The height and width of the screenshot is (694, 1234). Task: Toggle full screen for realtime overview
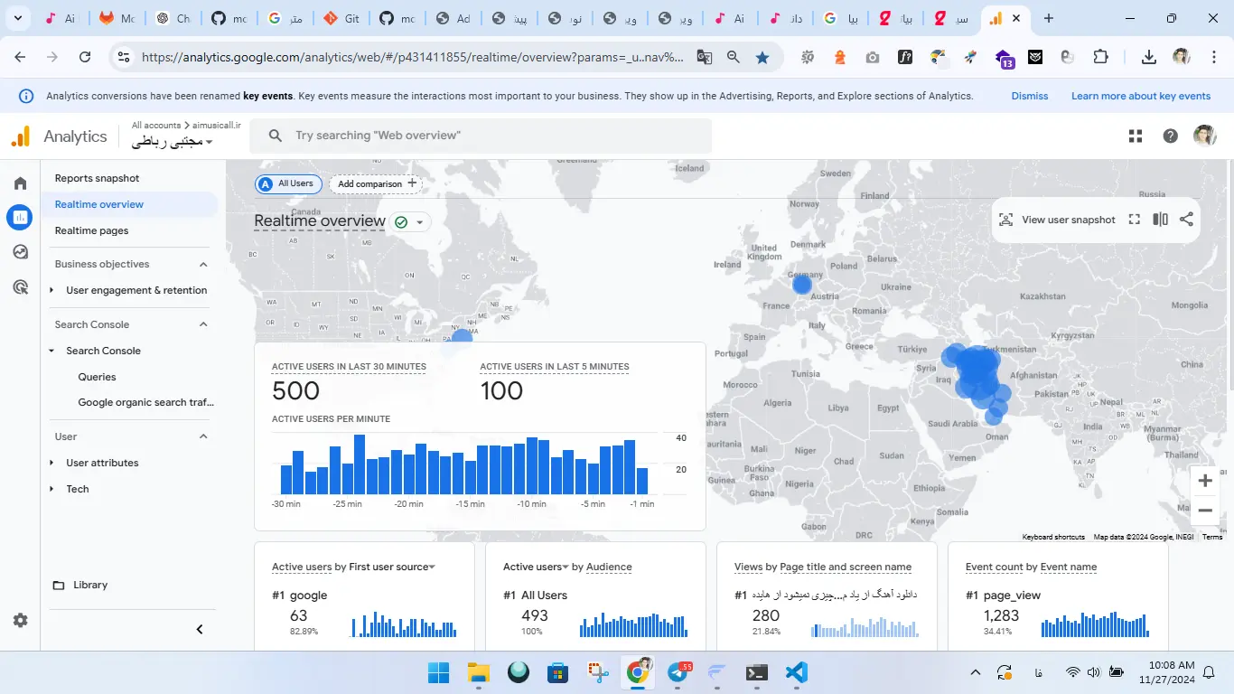pos(1135,220)
